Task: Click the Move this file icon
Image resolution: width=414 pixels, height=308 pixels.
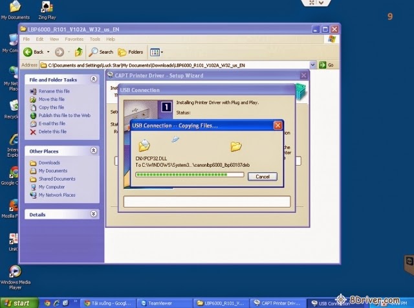Action: tap(33, 100)
